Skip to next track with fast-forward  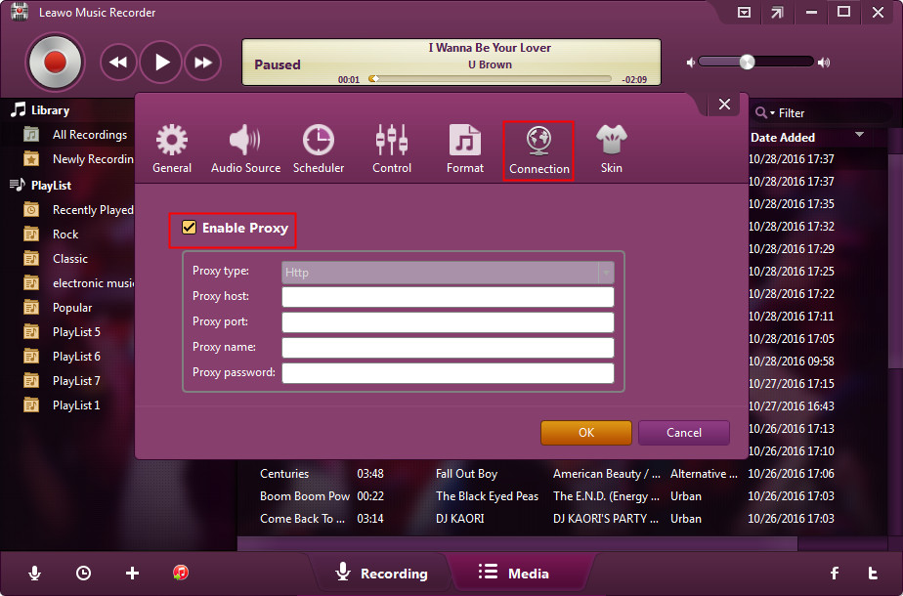(x=202, y=63)
